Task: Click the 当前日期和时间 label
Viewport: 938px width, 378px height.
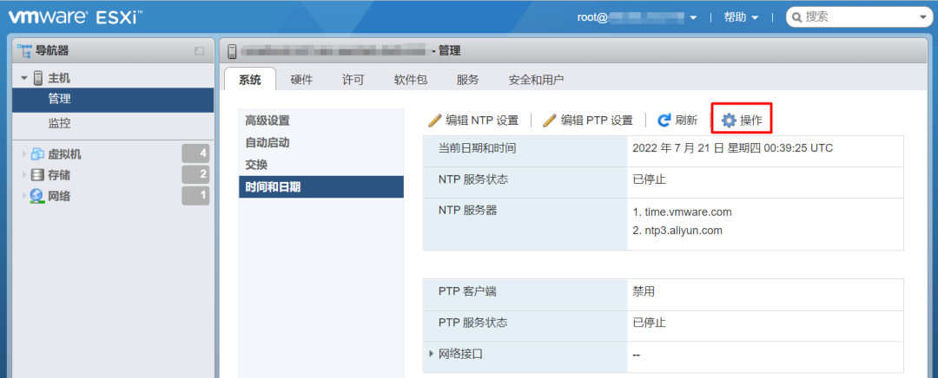Action: pyautogui.click(x=478, y=148)
